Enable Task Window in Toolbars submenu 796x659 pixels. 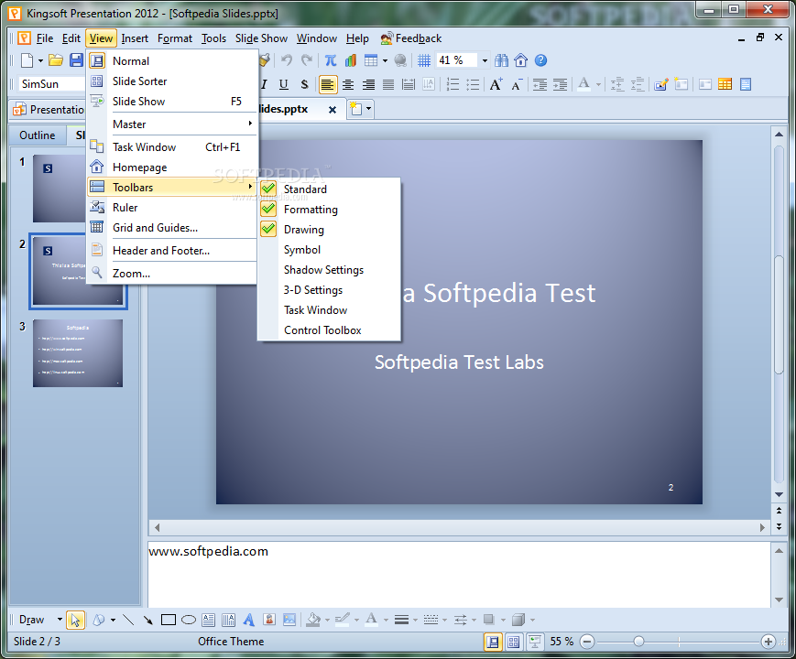pyautogui.click(x=329, y=310)
